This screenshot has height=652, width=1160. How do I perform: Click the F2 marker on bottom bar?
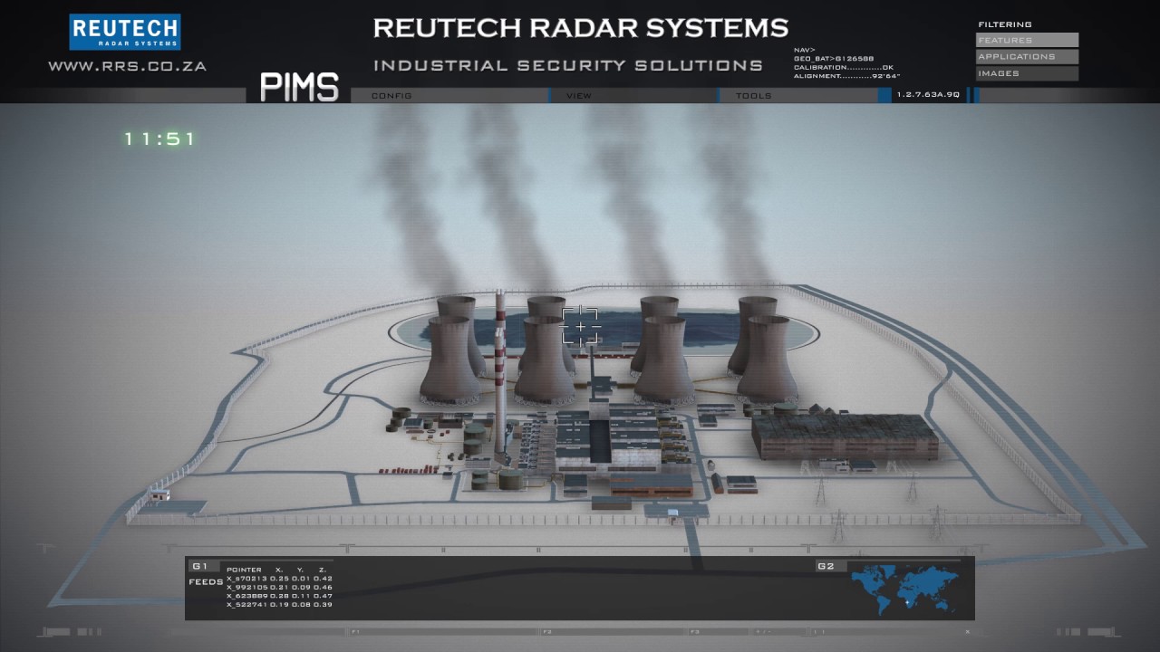tap(546, 631)
